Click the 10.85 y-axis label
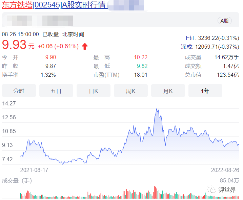The image size is (243, 200). [x=9, y=131]
